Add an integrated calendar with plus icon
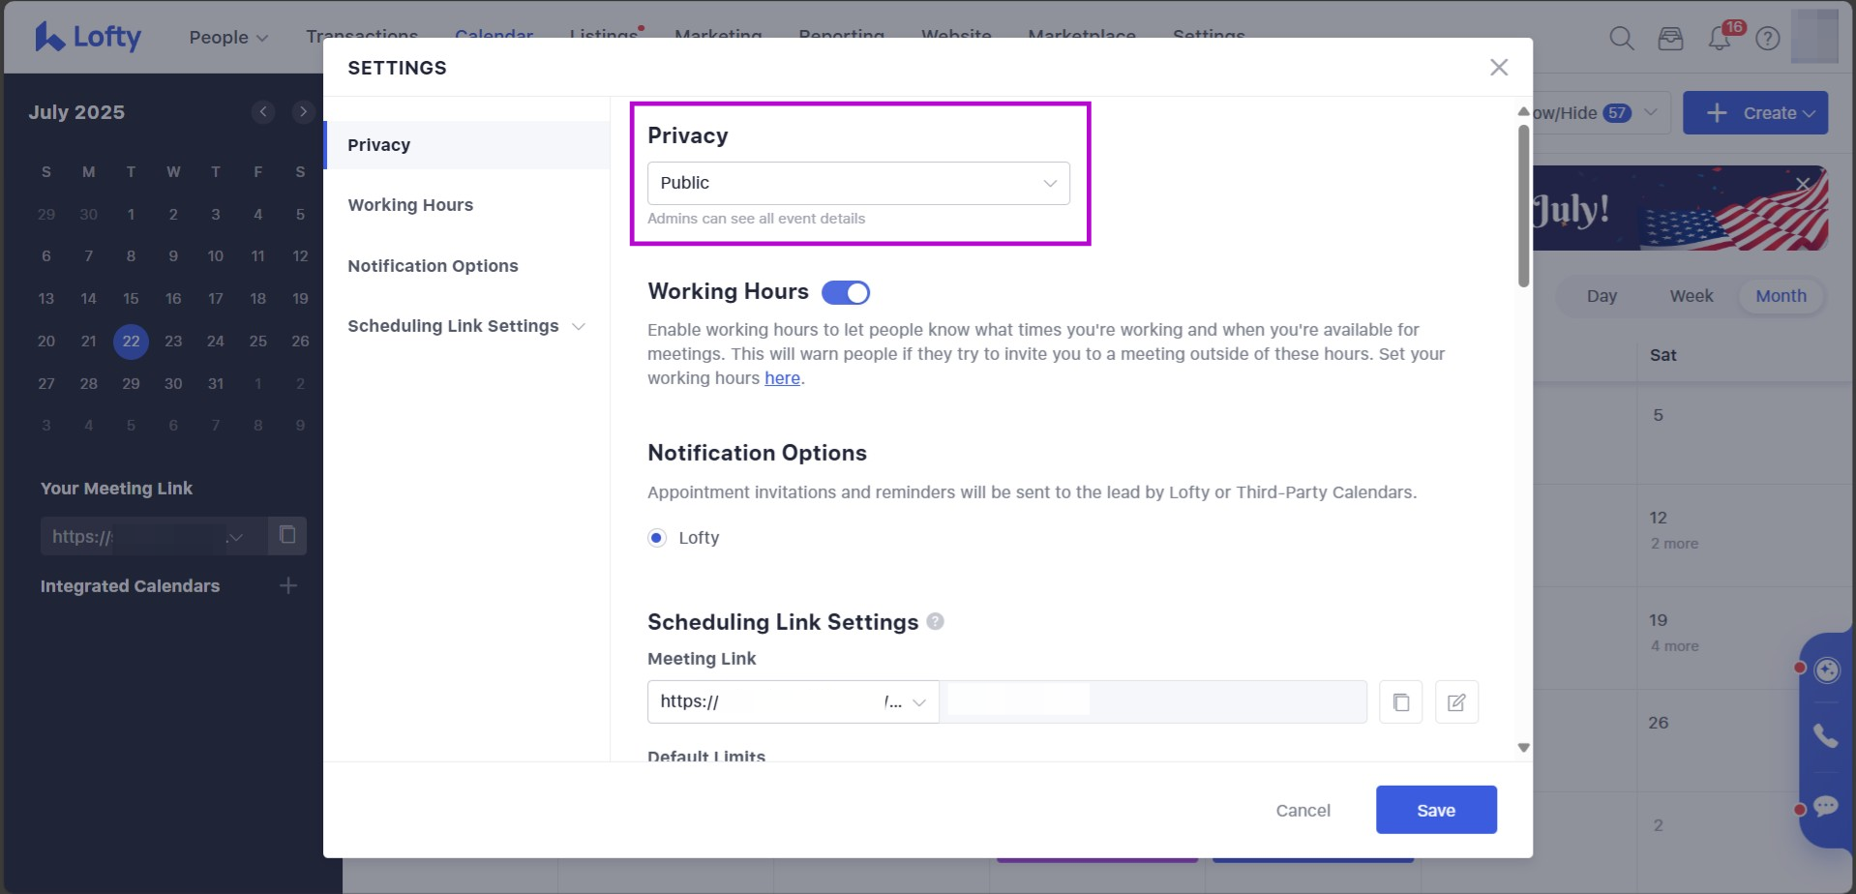Viewport: 1856px width, 894px height. coord(288,586)
